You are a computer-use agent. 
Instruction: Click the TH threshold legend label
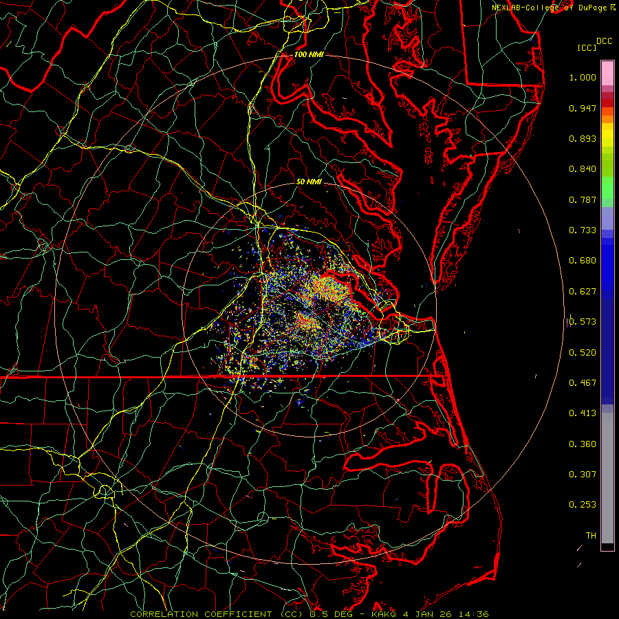591,536
